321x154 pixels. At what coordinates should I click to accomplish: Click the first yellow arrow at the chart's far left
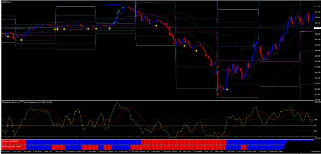tap(8, 36)
